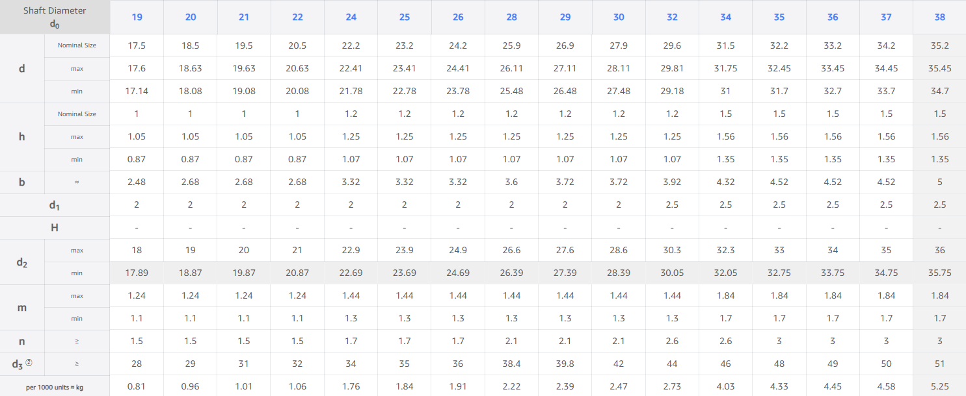Select the 5.25 weight cell
966x396 pixels.
939,386
